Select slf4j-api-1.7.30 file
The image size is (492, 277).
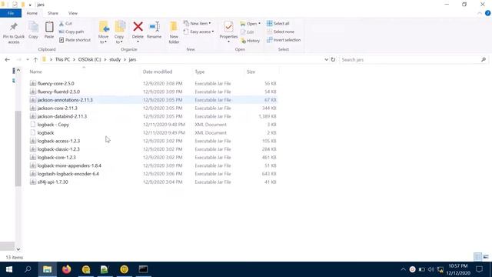click(x=153, y=182)
